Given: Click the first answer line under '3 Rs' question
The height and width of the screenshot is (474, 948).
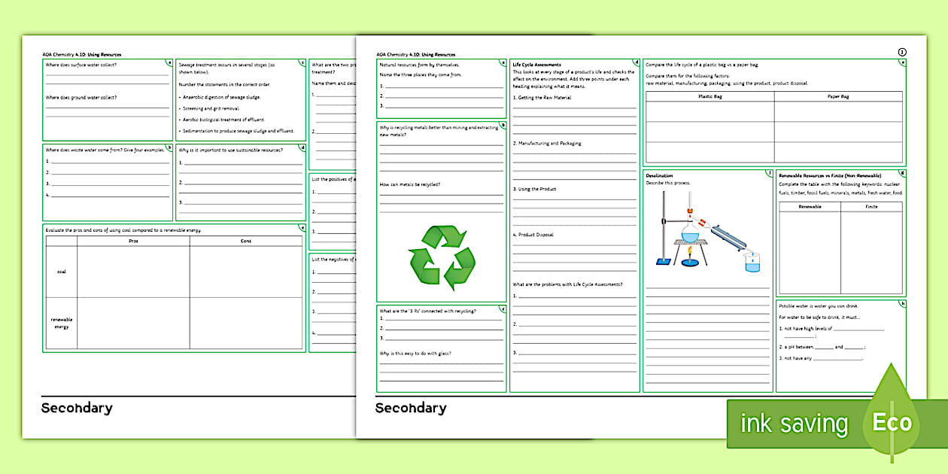Looking at the screenshot, I should (x=444, y=319).
